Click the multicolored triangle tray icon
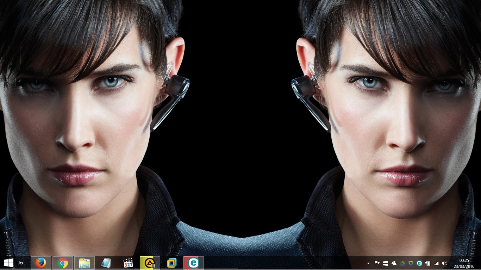The width and height of the screenshot is (481, 270). [411, 263]
